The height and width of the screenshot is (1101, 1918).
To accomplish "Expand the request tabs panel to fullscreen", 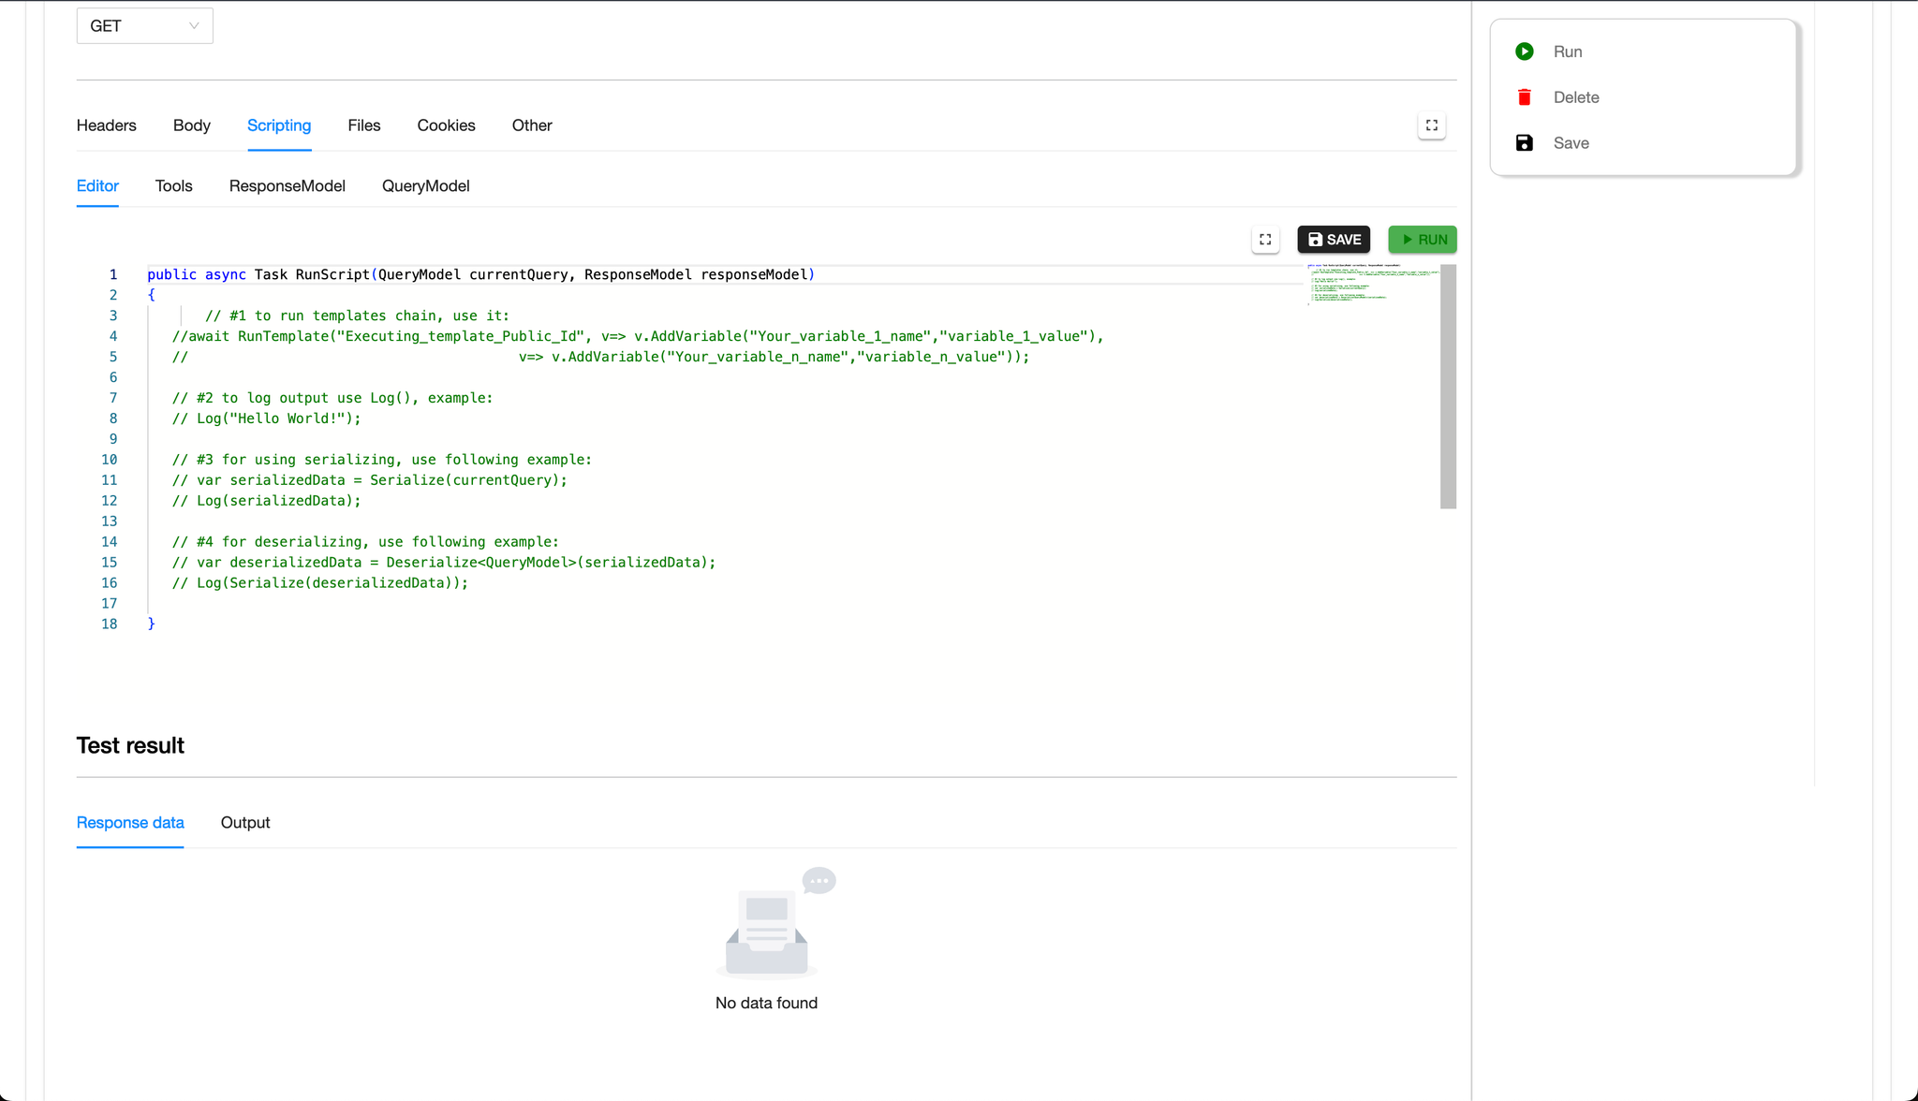I will 1431,125.
